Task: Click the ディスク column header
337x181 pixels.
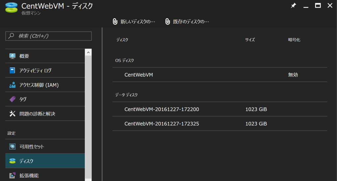Action: pos(122,40)
